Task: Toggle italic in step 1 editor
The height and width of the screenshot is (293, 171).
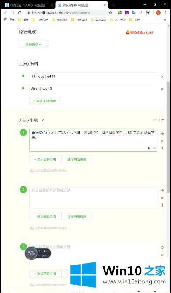Action: tap(154, 148)
